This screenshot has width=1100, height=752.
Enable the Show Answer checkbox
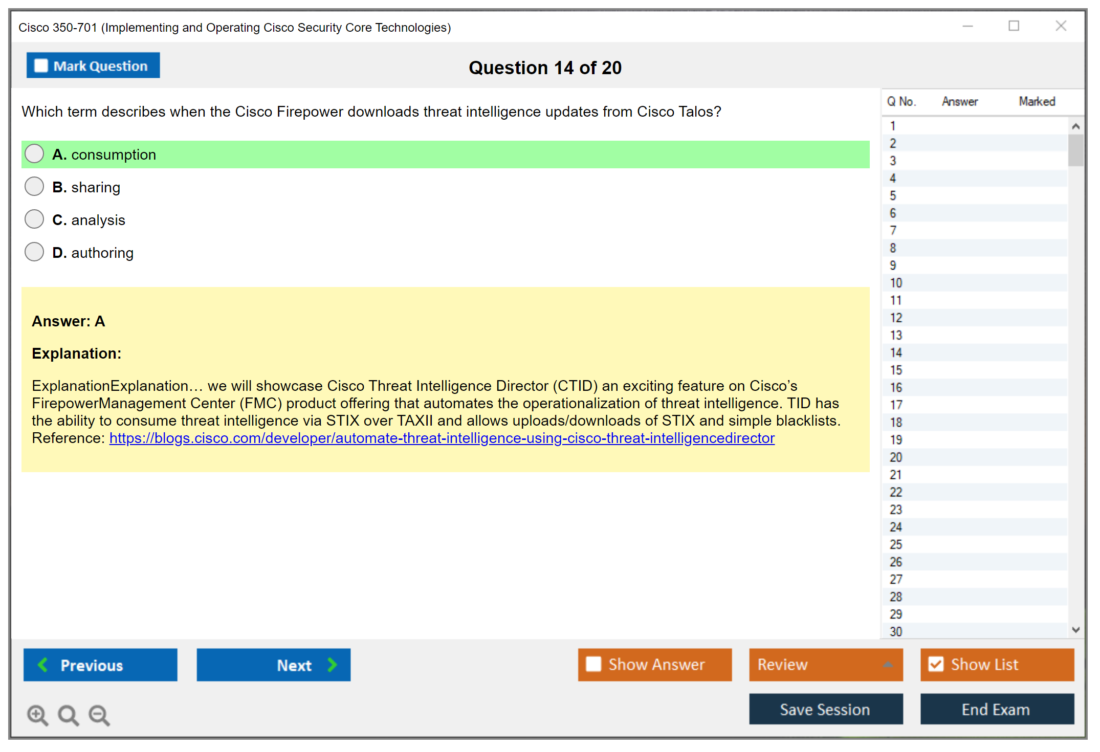tap(593, 664)
